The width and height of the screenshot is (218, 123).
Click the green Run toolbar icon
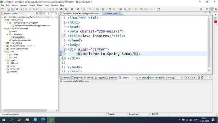(x=72, y=9)
